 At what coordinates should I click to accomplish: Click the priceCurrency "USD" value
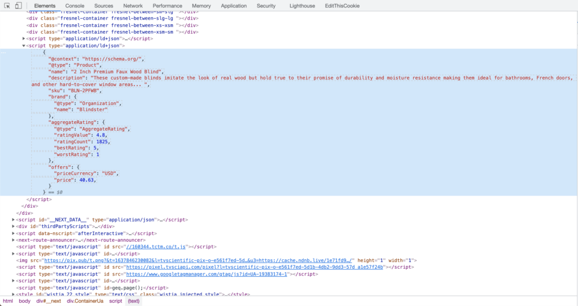(x=110, y=174)
